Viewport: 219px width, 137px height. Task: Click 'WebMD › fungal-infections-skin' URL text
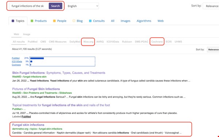coord(29,77)
